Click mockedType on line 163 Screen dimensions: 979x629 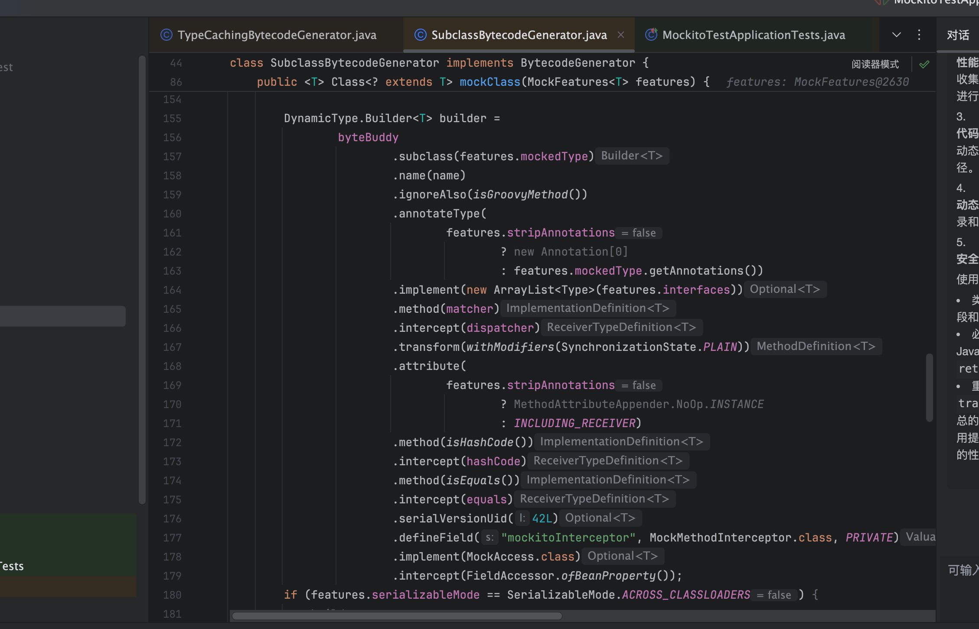pos(608,271)
